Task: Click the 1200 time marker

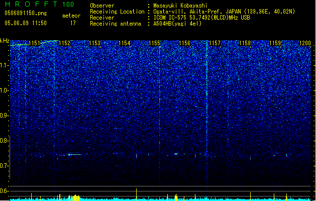Action: (x=305, y=43)
